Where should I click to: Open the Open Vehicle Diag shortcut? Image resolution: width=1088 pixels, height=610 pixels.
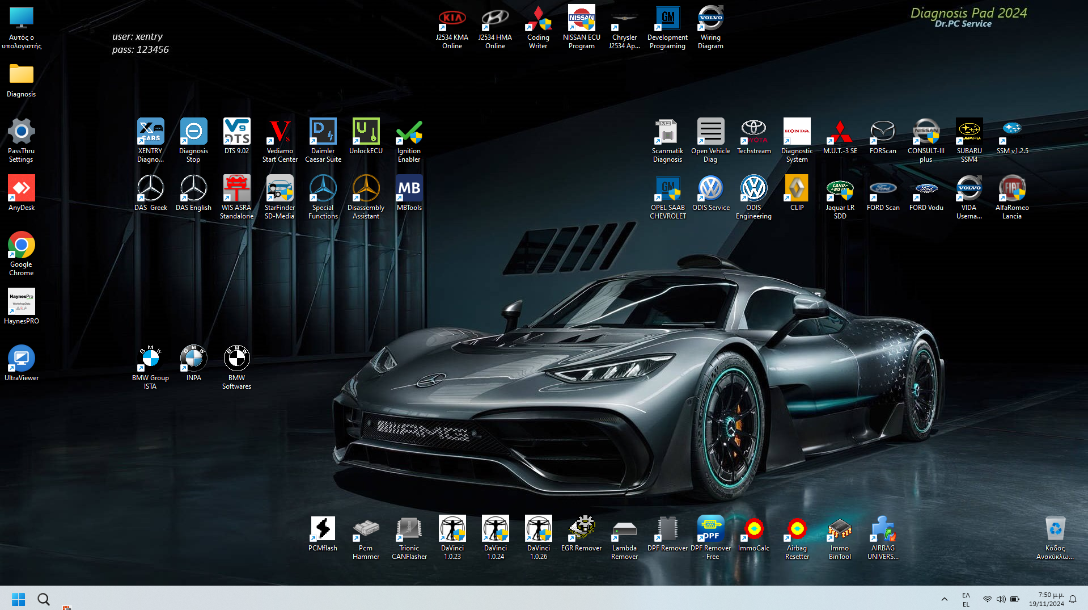(x=710, y=140)
